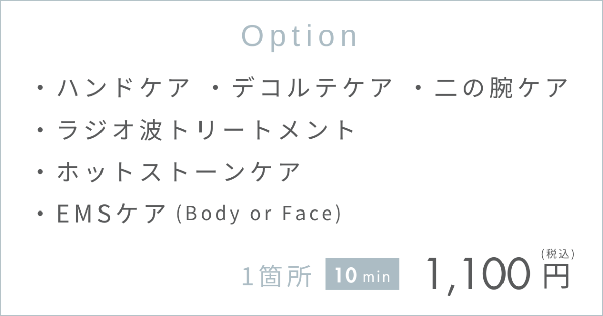
Task: Click the (税込) tax note
Action: coord(558,254)
